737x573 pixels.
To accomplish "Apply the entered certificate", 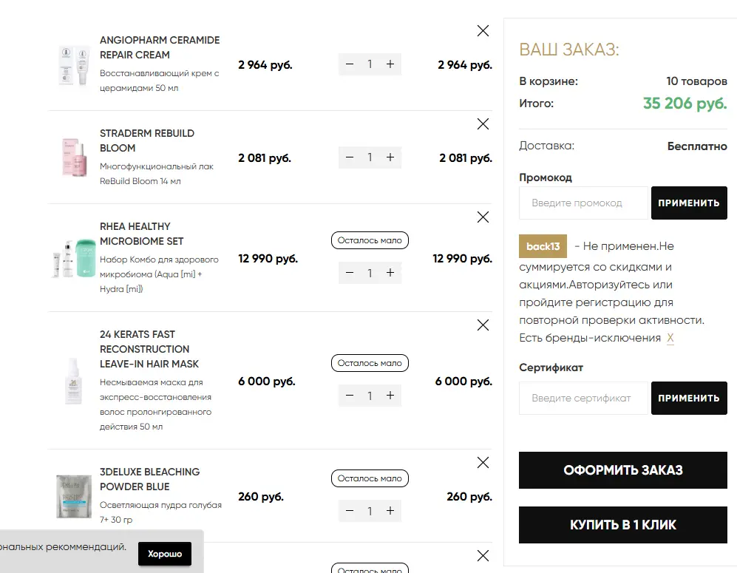I will point(689,398).
